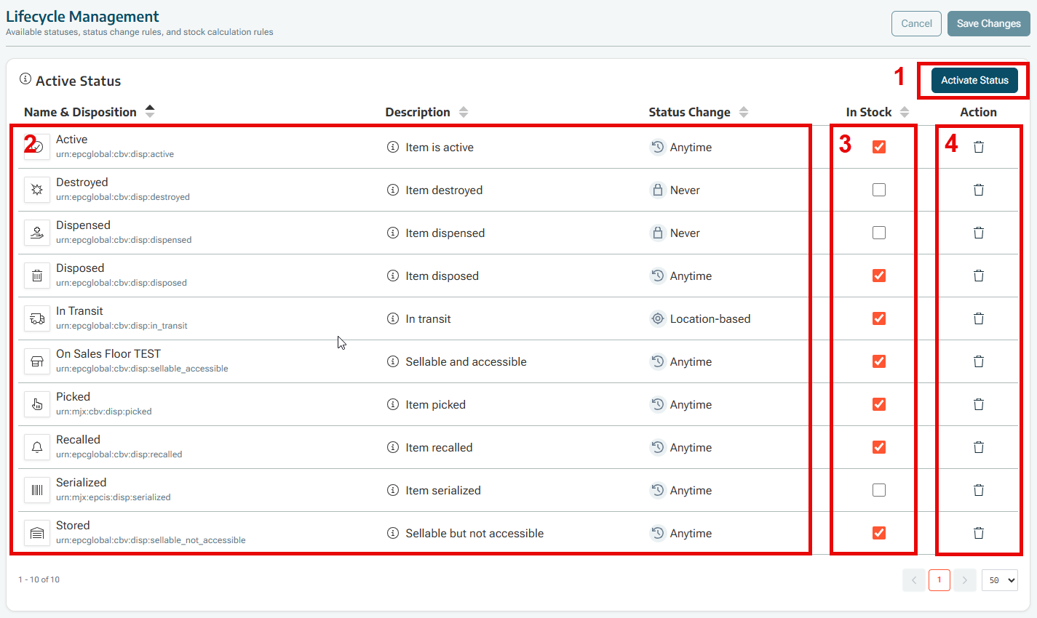Go to next page arrow
Image resolution: width=1037 pixels, height=618 pixels.
coord(964,580)
